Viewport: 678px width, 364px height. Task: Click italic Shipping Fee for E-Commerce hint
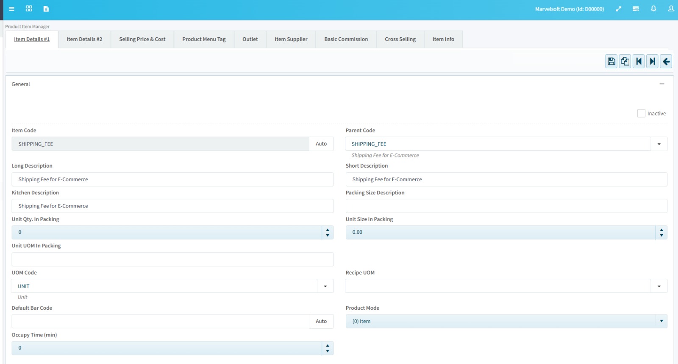(x=385, y=155)
